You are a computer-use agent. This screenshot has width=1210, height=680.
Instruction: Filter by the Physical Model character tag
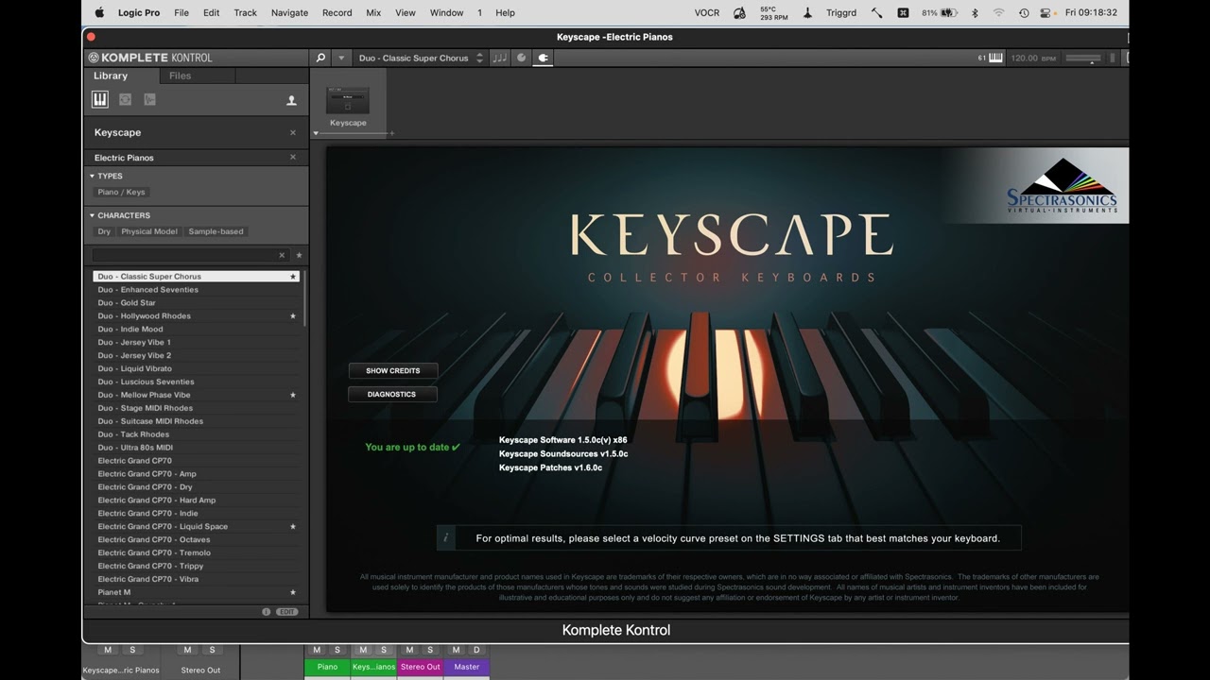click(x=149, y=231)
